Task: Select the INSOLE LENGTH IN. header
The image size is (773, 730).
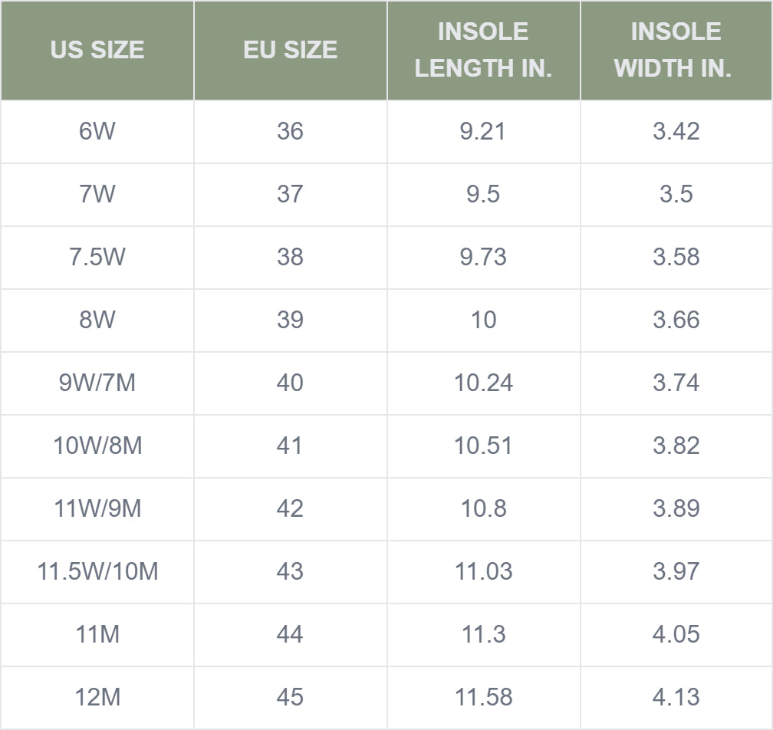Action: click(483, 51)
